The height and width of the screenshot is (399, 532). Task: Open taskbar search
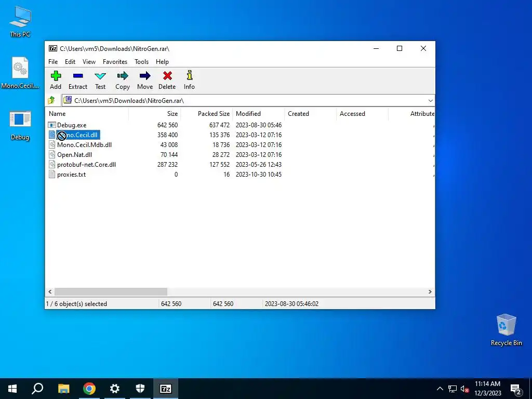[37, 389]
